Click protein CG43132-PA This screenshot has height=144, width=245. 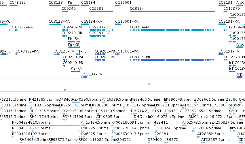click(x=17, y=54)
